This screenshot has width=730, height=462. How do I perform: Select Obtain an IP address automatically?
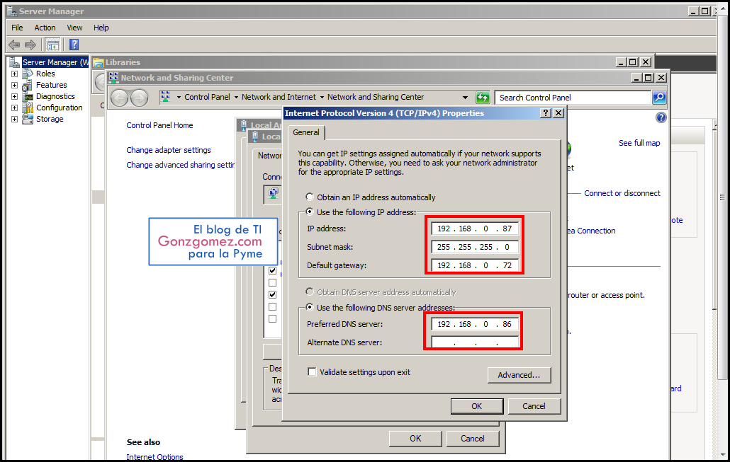click(309, 197)
